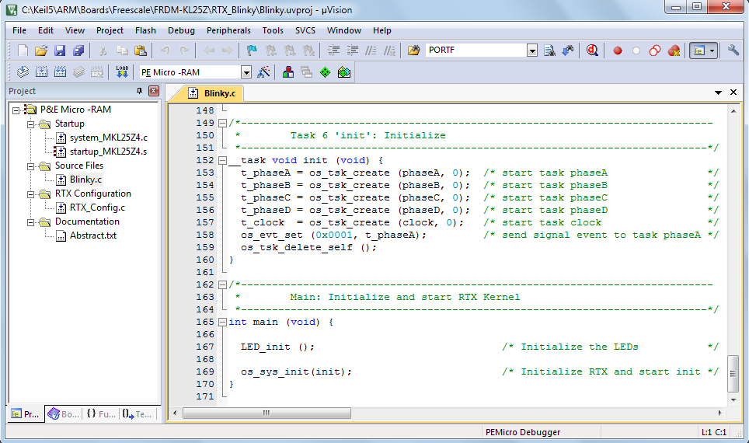Viewport: 749px width, 443px height.
Task: Open Options for Target magic wand icon
Action: coord(263,72)
